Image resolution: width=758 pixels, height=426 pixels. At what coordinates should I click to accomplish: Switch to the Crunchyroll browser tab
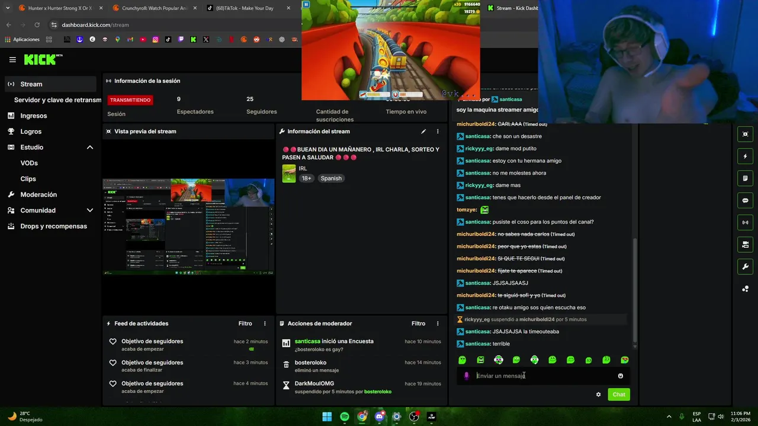(153, 8)
